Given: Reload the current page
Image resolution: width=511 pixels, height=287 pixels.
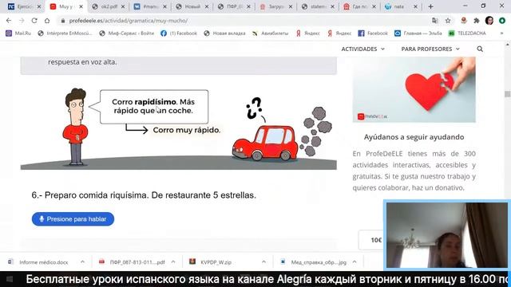Looking at the screenshot, I should (x=34, y=21).
